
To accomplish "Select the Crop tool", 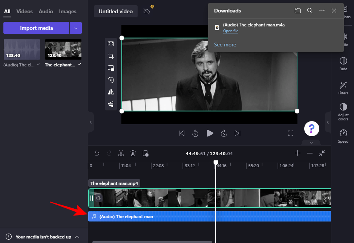I will pos(110,56).
